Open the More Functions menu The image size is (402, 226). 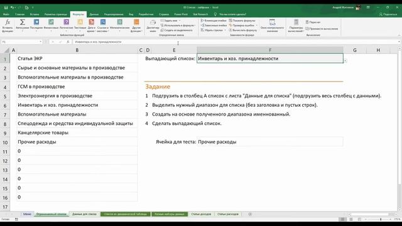(136, 26)
